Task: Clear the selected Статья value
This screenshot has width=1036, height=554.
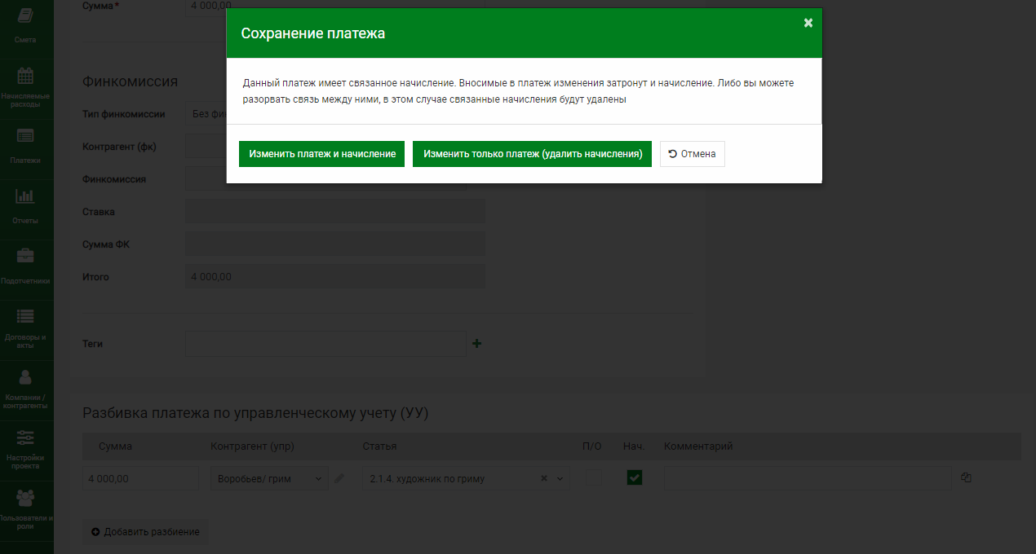Action: coord(544,479)
